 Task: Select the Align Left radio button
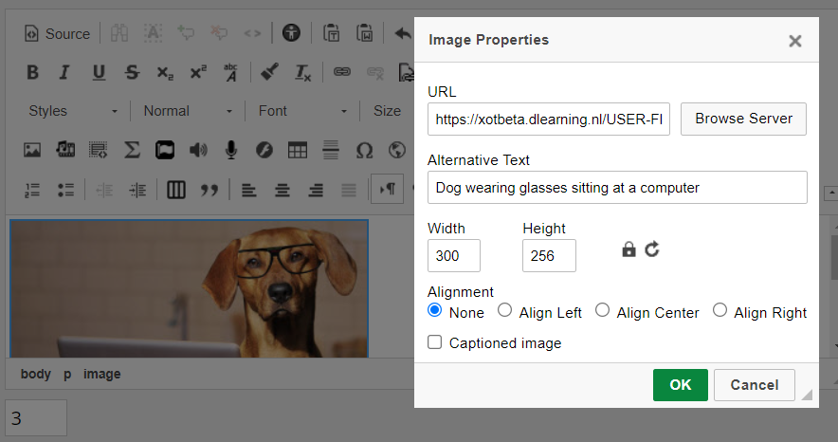505,310
